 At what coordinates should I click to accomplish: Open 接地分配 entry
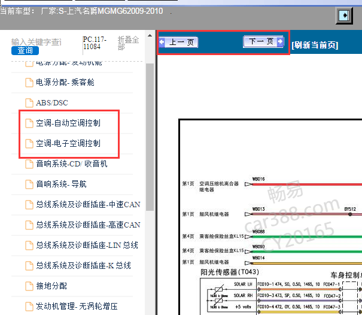pos(51,286)
